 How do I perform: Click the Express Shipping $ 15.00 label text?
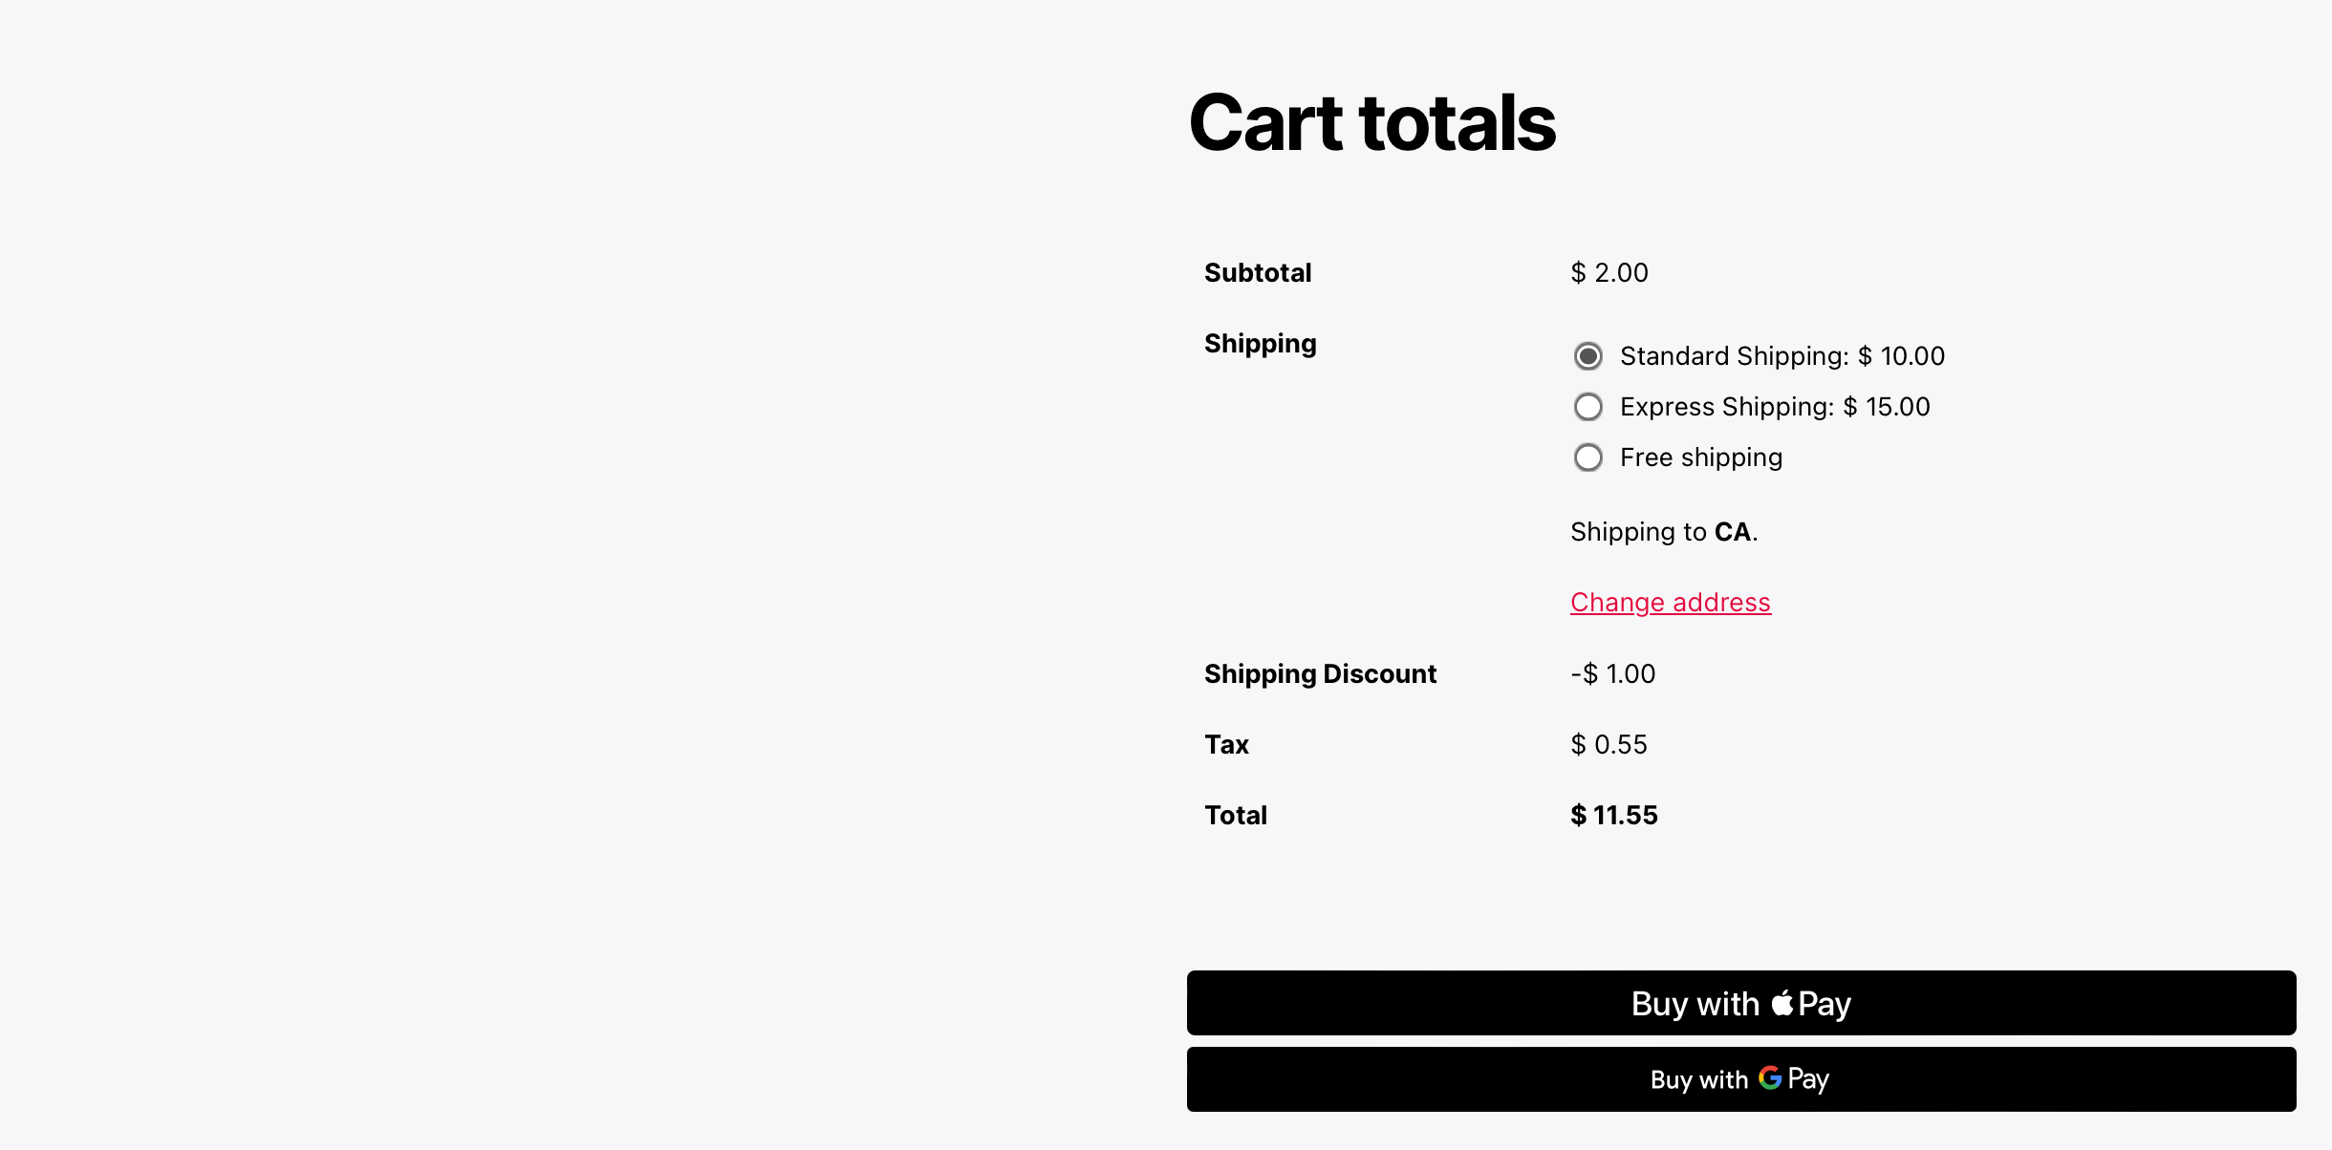tap(1774, 407)
